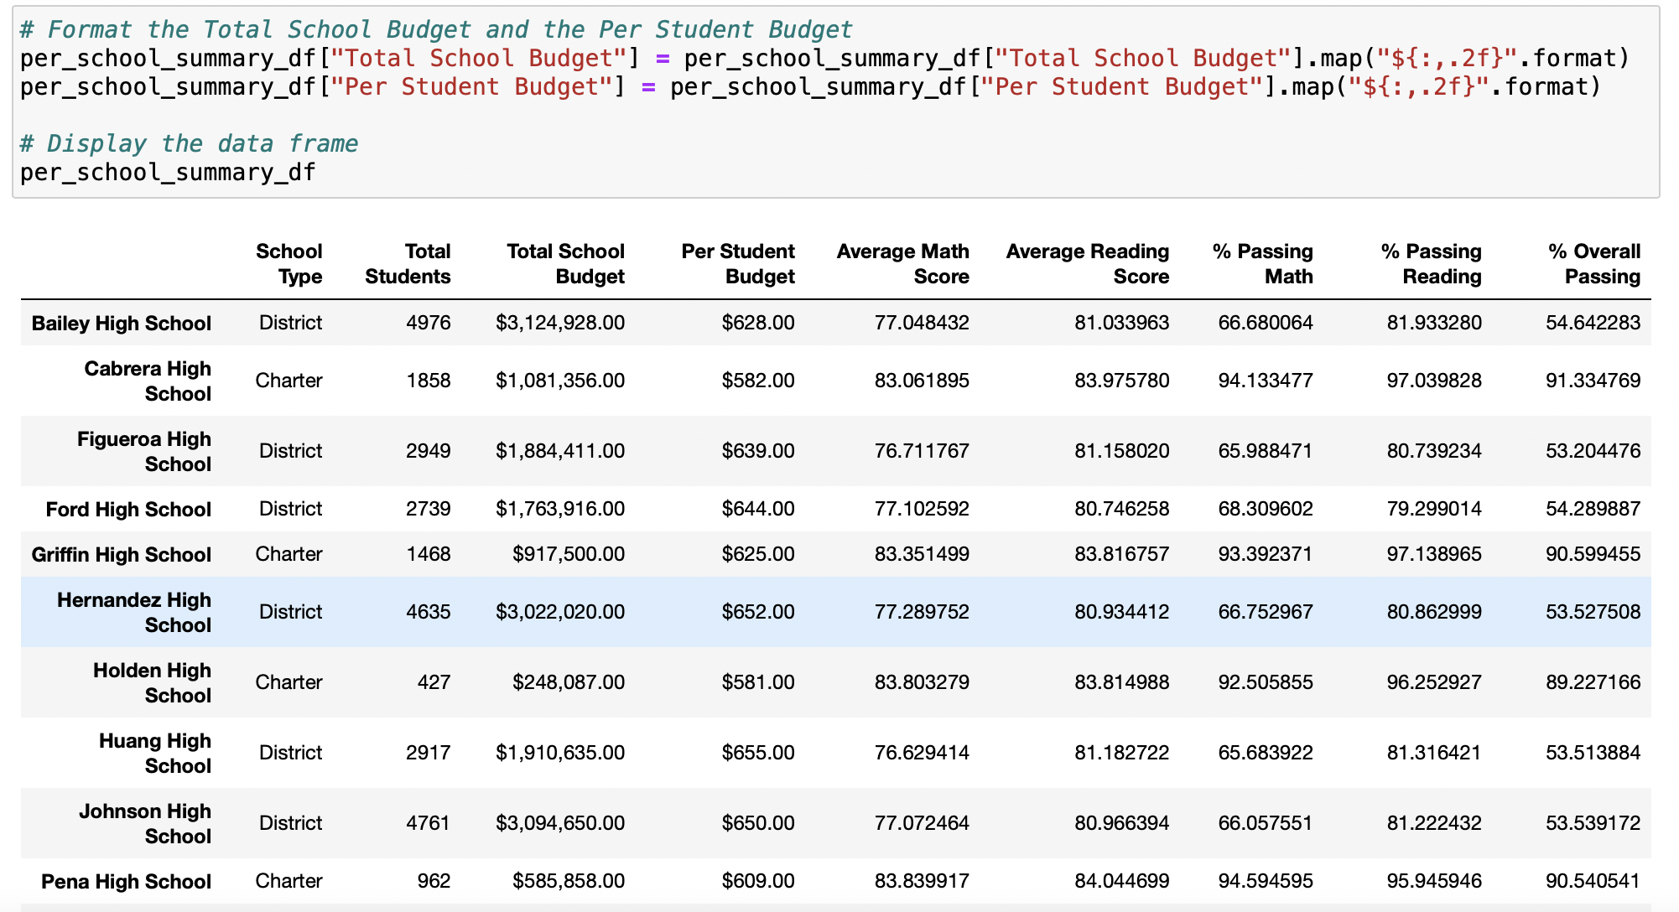Click passing math value 92.505855
Screen dimensions: 1679x912
click(x=1266, y=682)
